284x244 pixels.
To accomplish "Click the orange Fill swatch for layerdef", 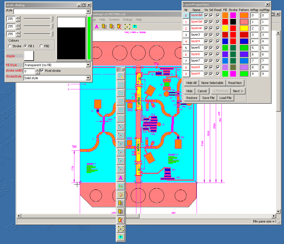I will coord(225,15).
